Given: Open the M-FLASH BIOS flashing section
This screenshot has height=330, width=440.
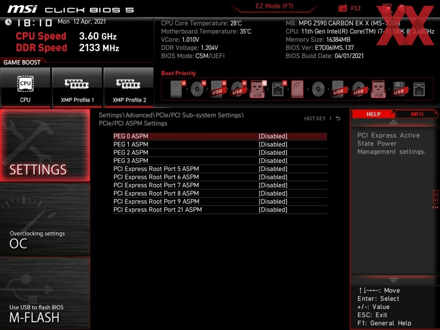Looking at the screenshot, I should click(x=45, y=293).
